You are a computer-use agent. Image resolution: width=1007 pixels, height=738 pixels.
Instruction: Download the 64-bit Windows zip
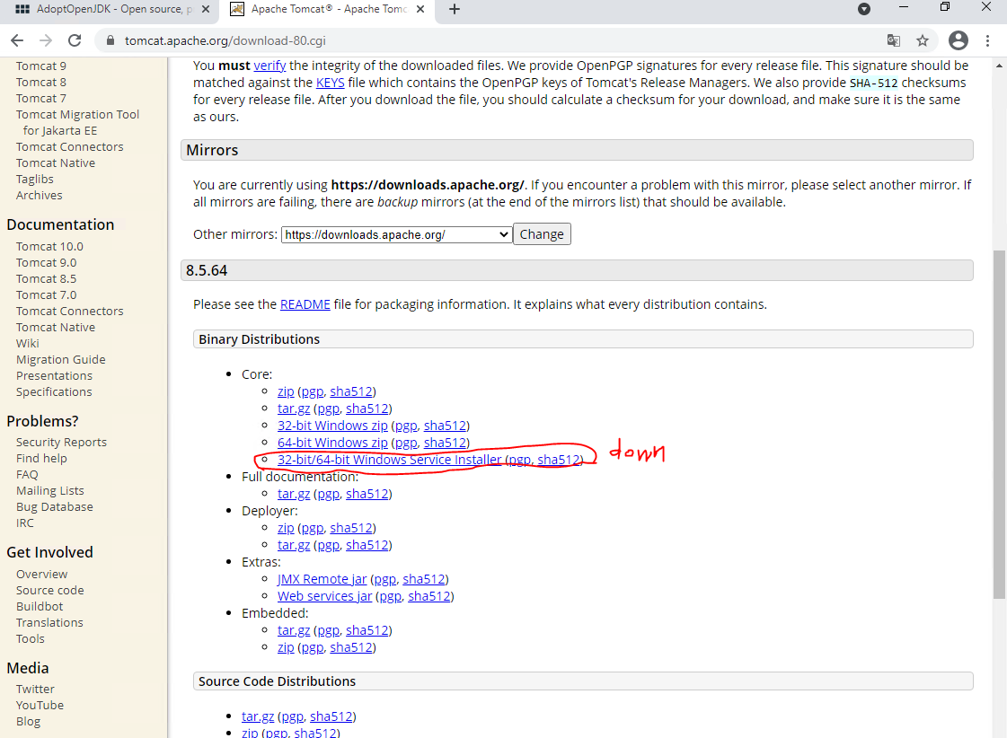pyautogui.click(x=332, y=443)
